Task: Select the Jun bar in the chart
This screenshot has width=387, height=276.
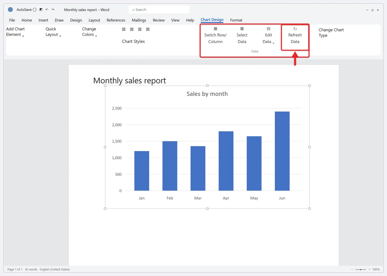Action: (x=282, y=151)
